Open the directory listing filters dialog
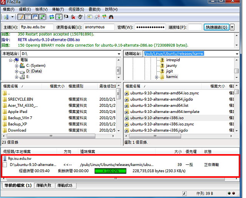 (90, 17)
